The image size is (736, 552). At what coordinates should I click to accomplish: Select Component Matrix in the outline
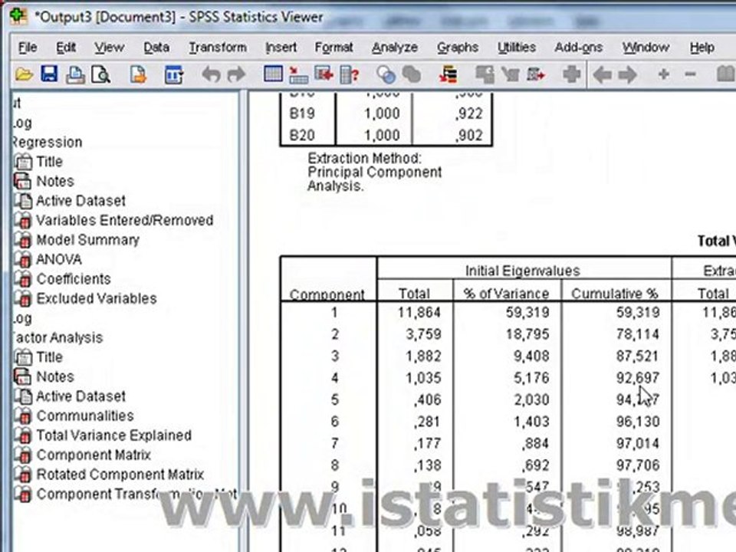click(94, 455)
